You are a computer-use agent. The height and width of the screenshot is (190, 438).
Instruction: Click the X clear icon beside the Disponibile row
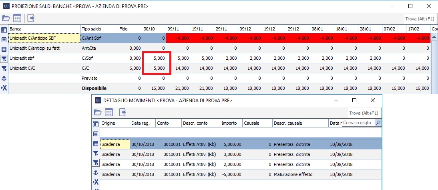tap(4, 88)
